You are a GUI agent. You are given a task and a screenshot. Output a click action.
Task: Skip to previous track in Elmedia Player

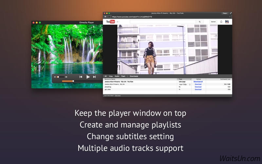pos(81,77)
